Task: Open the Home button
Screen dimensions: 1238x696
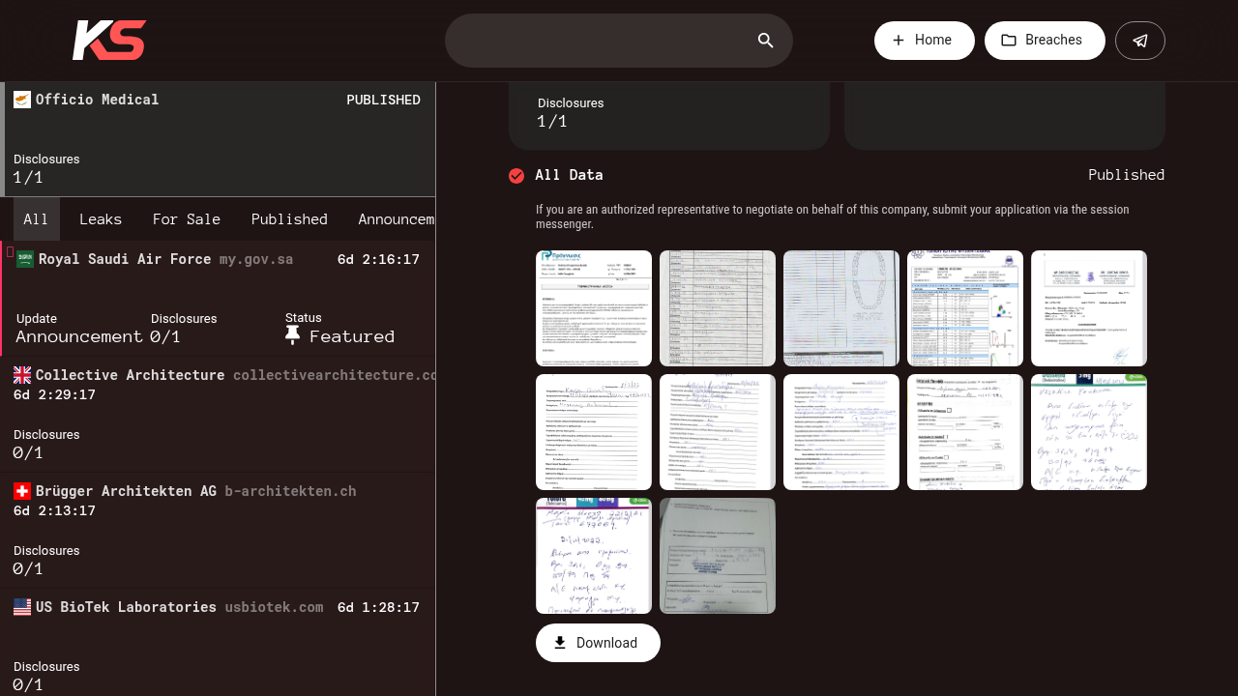Action: coord(925,41)
